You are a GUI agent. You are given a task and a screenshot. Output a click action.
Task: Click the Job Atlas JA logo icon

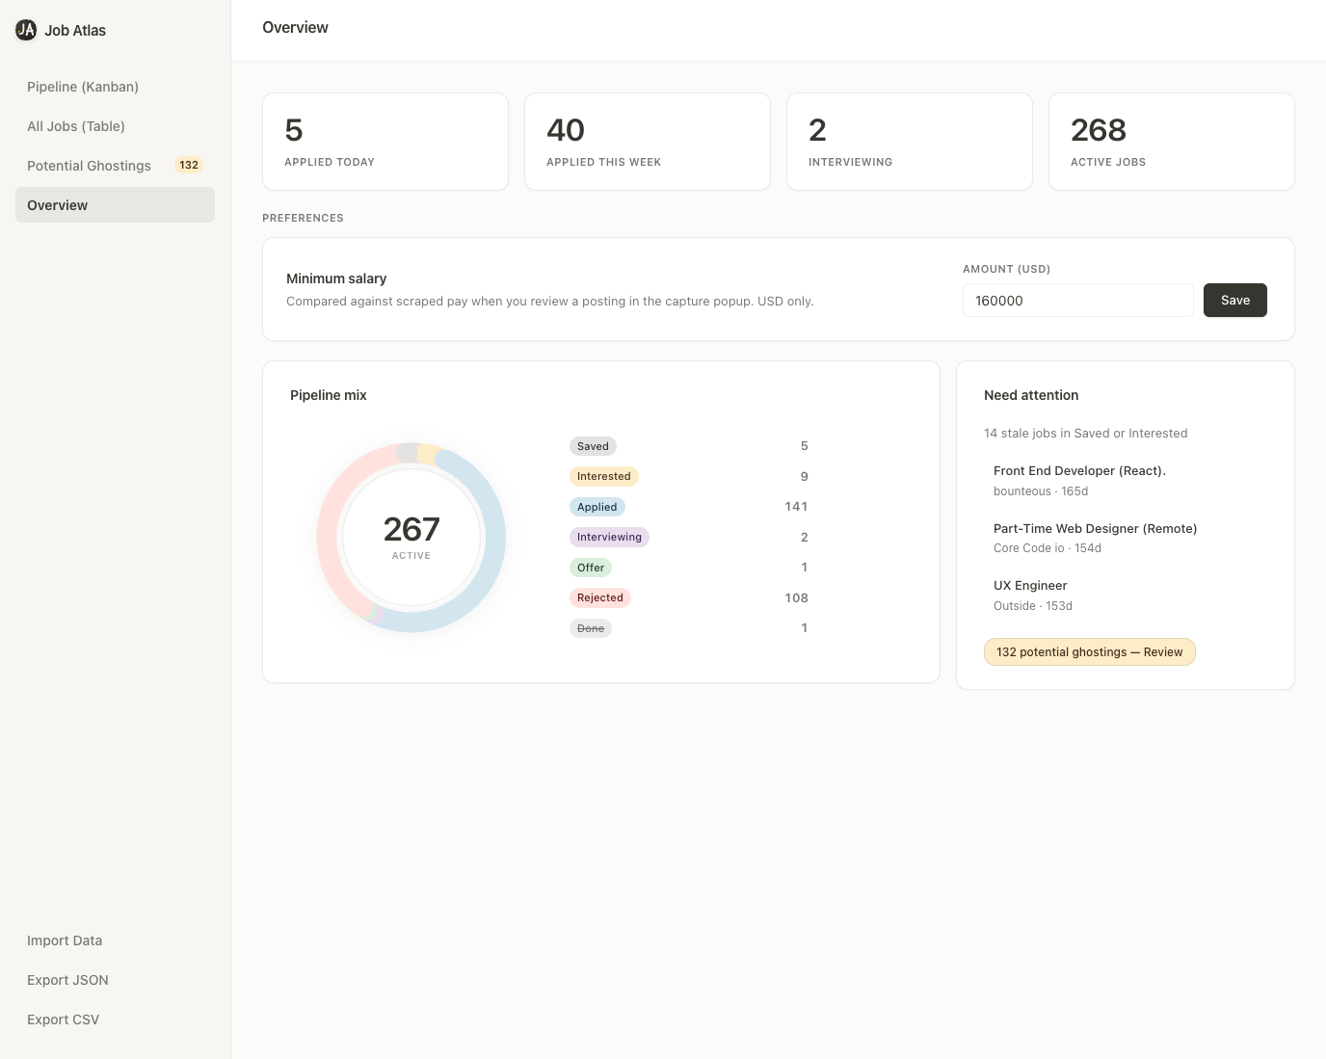point(26,30)
